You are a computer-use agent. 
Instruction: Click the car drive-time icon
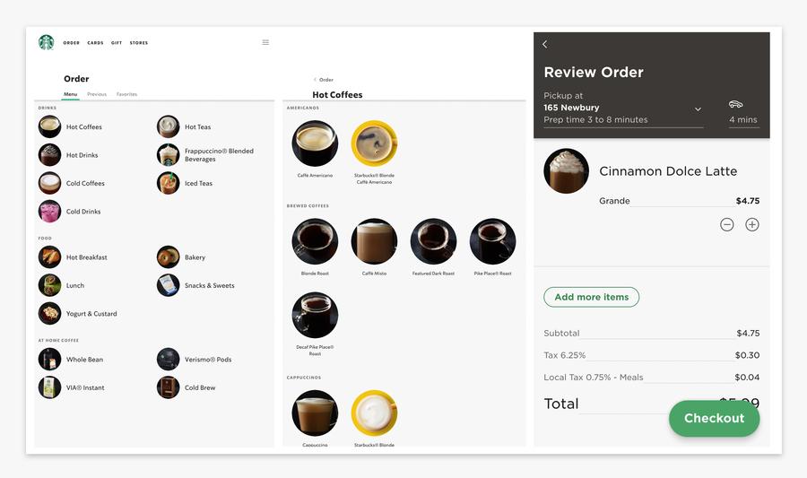(x=736, y=104)
